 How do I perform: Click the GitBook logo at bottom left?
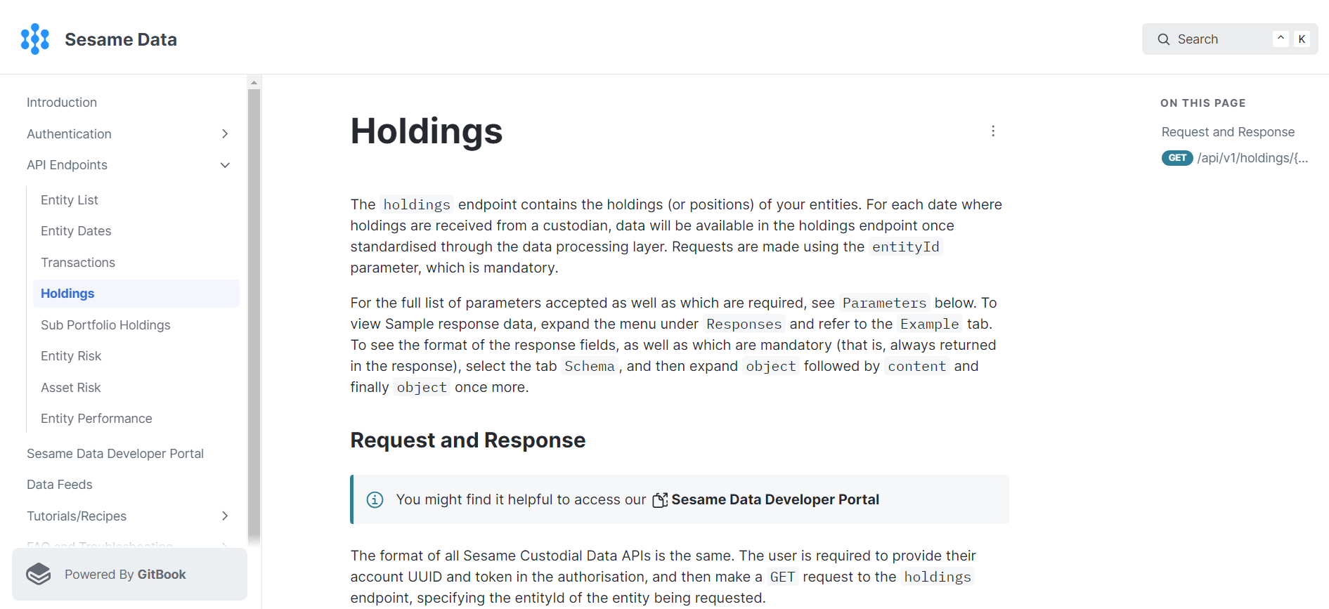point(39,574)
